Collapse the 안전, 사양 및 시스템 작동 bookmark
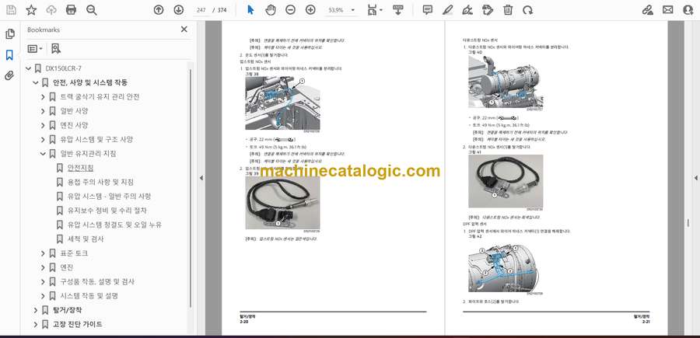700x338 pixels. (36, 82)
